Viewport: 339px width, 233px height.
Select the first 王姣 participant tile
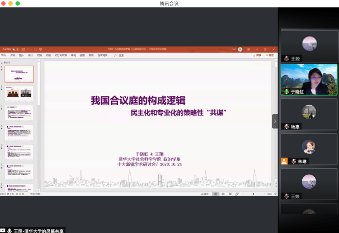309,46
